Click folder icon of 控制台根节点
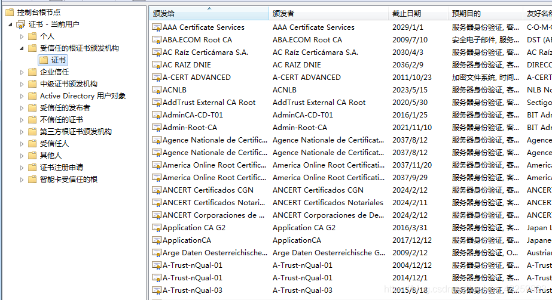552x300 pixels. point(10,13)
